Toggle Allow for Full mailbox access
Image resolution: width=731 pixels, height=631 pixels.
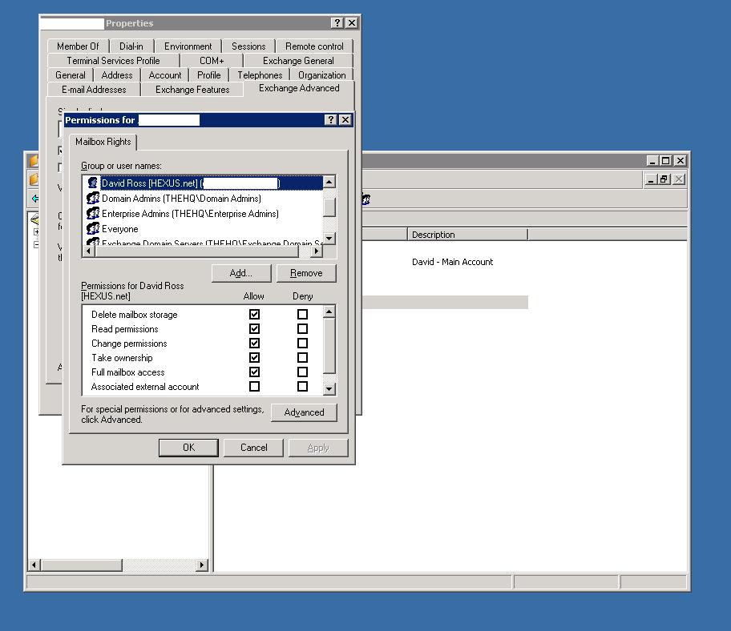(x=254, y=372)
